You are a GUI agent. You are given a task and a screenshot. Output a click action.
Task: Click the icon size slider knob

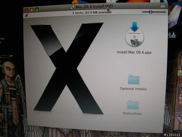click(x=150, y=12)
